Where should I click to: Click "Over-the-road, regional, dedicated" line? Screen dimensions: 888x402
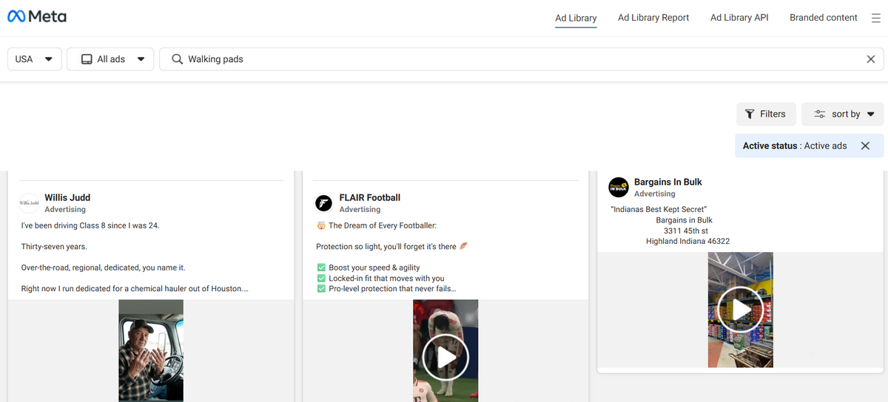[103, 268]
